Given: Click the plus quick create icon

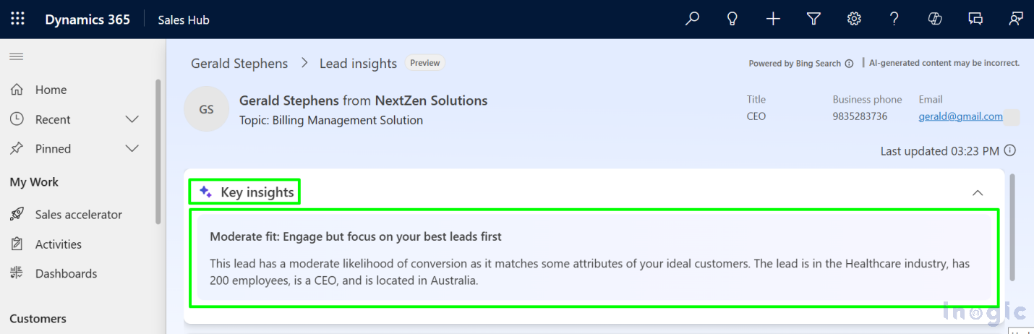Looking at the screenshot, I should pyautogui.click(x=773, y=20).
